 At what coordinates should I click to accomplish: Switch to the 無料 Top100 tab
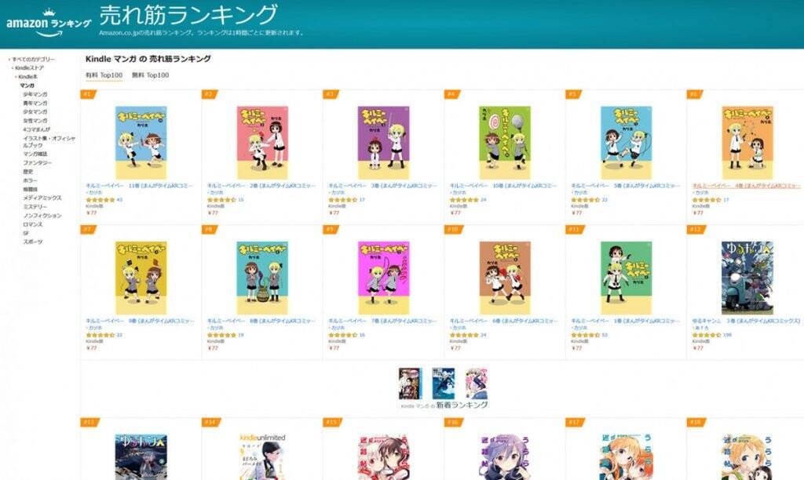(x=150, y=75)
